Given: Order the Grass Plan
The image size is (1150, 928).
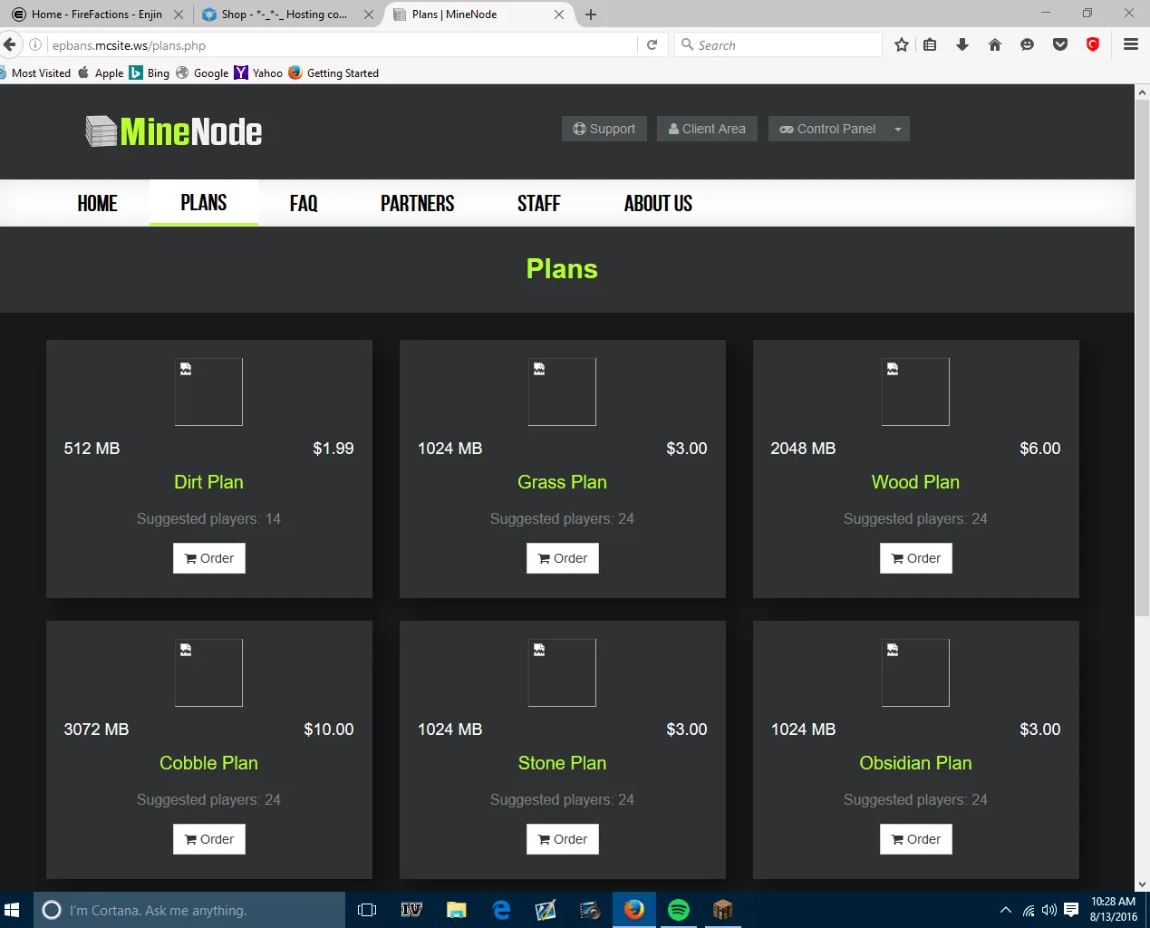Looking at the screenshot, I should point(563,558).
